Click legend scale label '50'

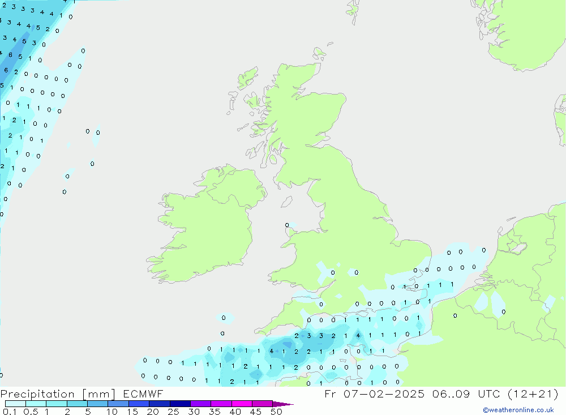tap(276, 412)
